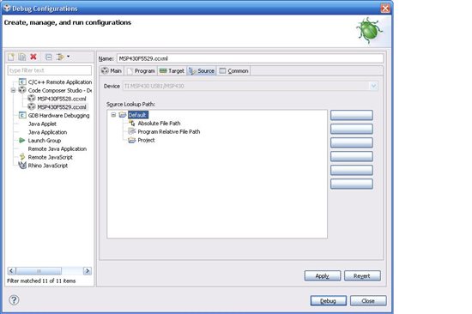
Task: Click the Project folder icon
Action: (x=132, y=140)
